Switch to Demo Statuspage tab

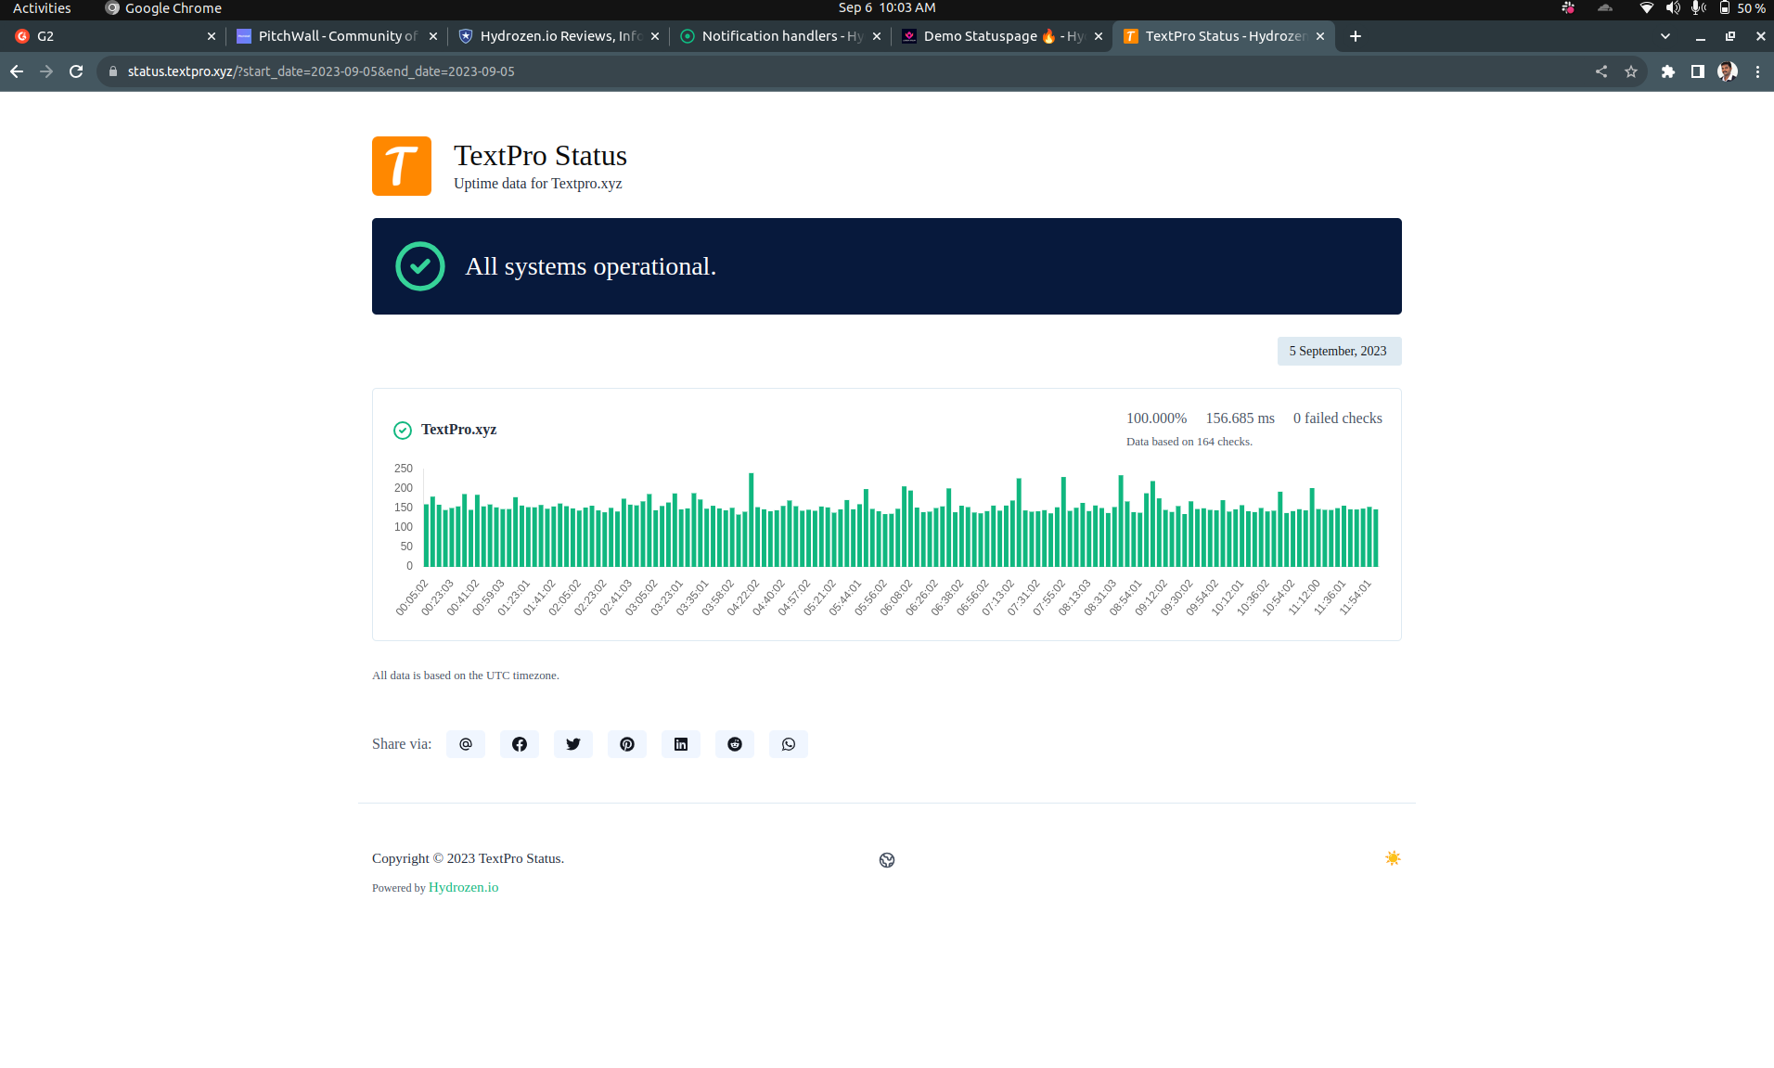pos(1000,36)
